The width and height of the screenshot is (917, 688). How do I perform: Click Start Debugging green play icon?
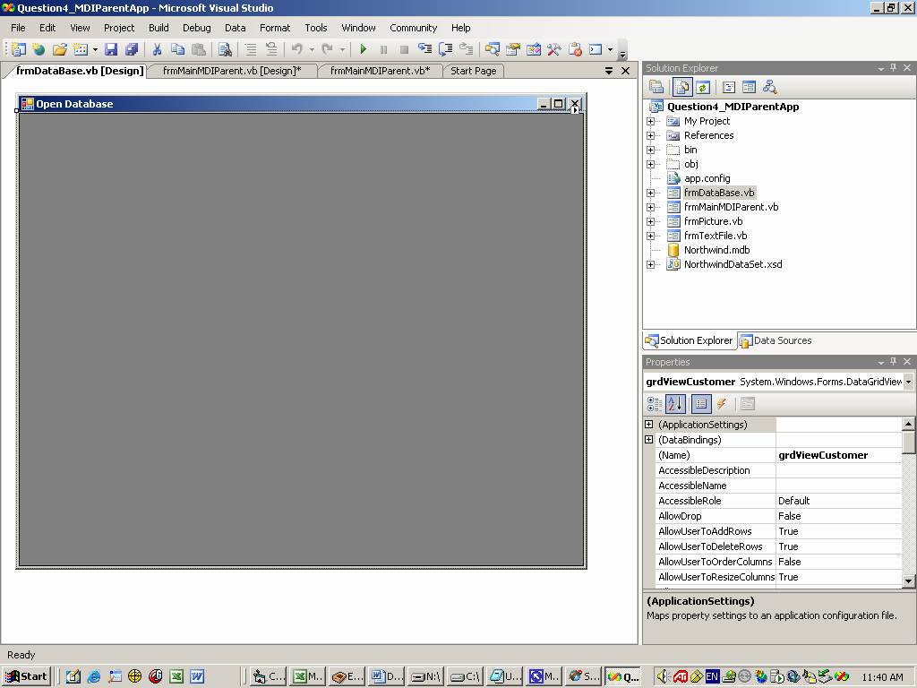coord(363,50)
